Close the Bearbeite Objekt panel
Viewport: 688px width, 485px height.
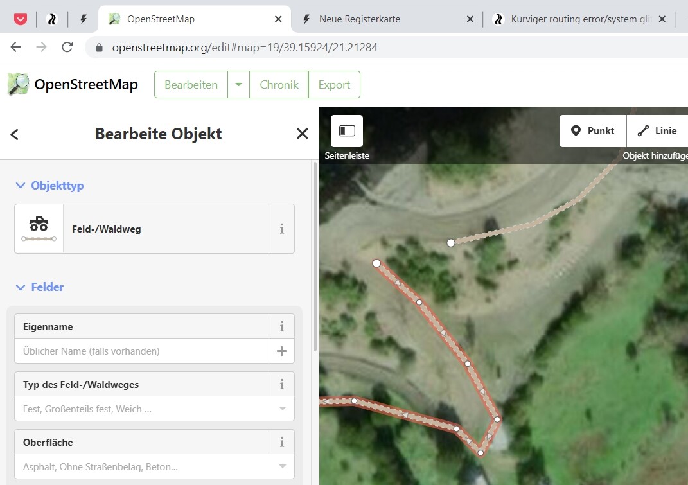(302, 134)
